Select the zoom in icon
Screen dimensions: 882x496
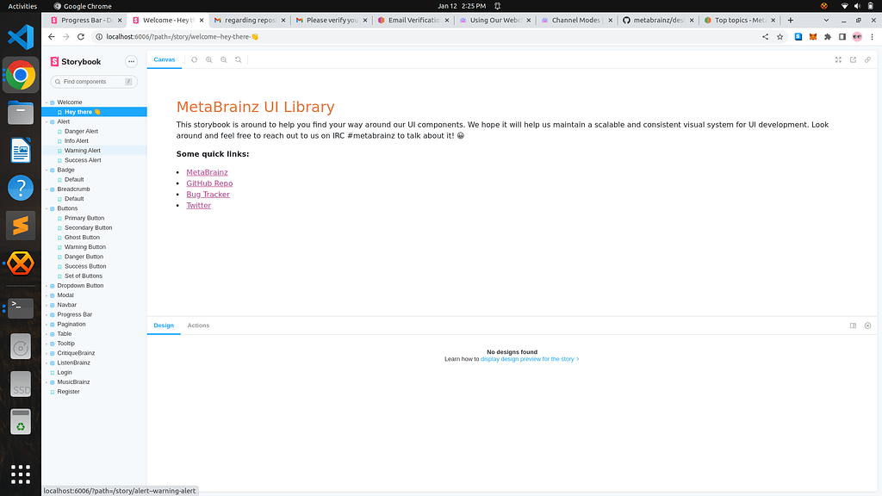tap(208, 59)
